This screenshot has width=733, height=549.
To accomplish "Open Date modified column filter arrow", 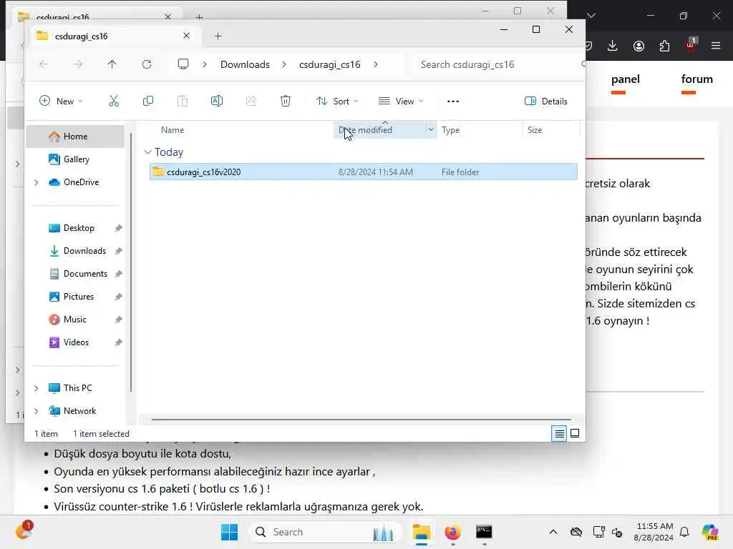I will pos(430,130).
